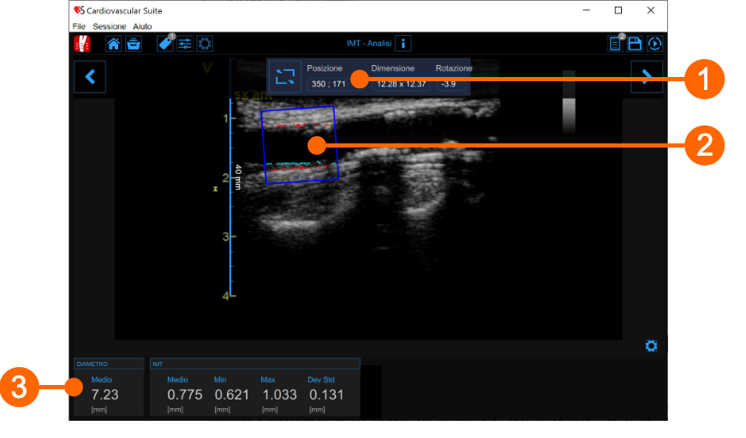Image resolution: width=746 pixels, height=438 pixels.
Task: Open image settings gear at bottom right
Action: pyautogui.click(x=651, y=346)
